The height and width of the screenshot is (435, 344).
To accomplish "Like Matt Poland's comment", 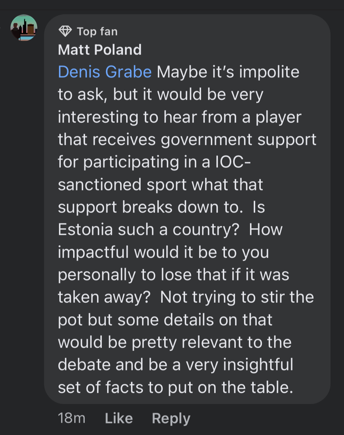I will pyautogui.click(x=119, y=418).
